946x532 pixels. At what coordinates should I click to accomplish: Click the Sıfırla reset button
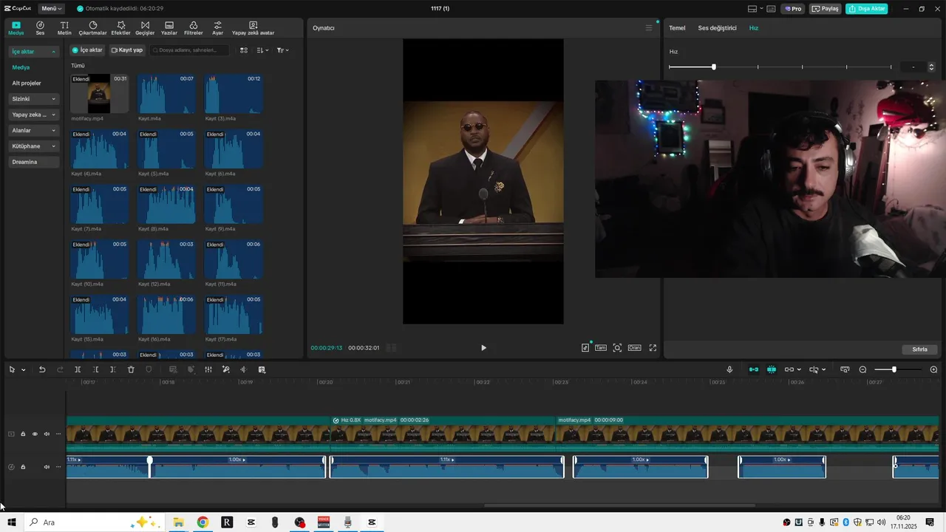[x=919, y=349]
